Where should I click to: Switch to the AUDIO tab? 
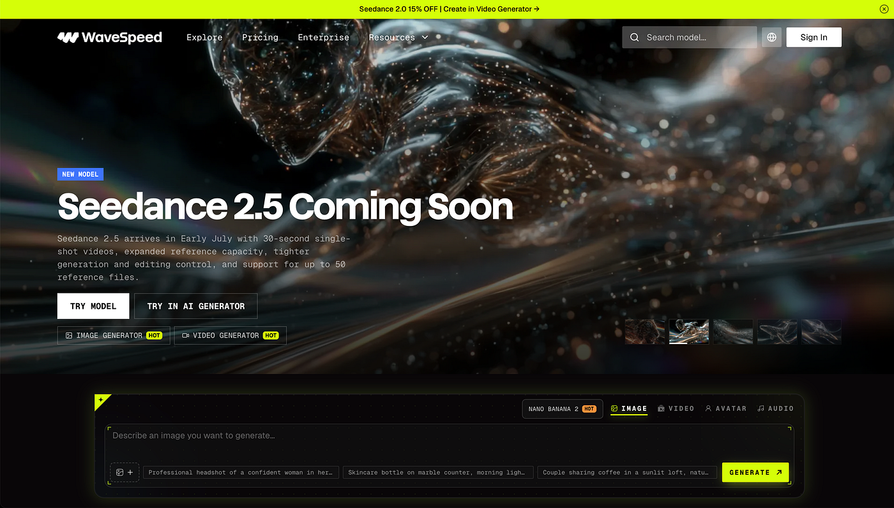click(x=775, y=408)
